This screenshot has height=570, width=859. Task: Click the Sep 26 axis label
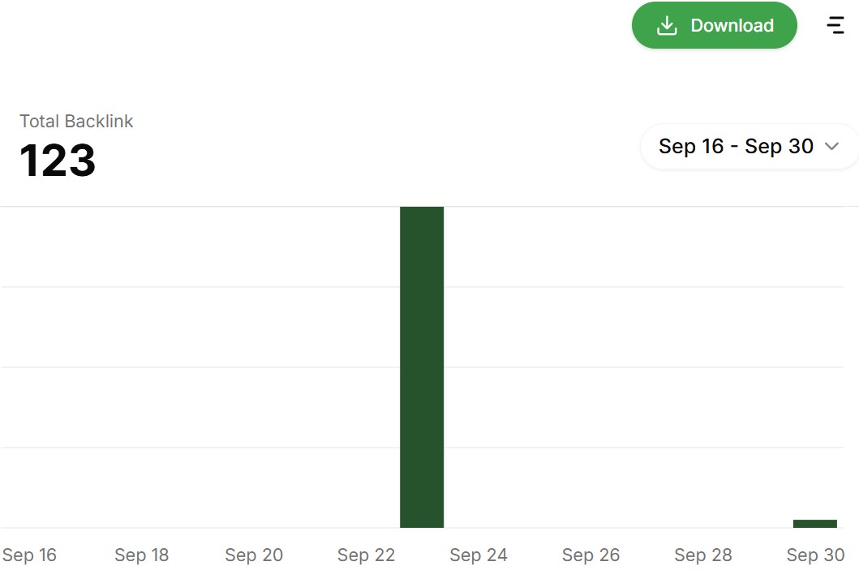(591, 555)
